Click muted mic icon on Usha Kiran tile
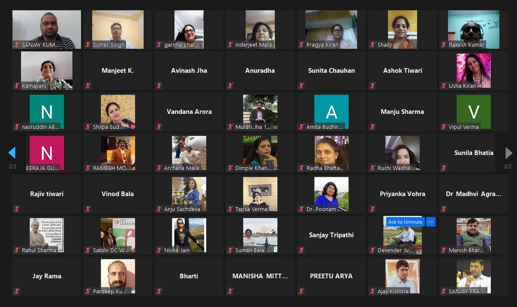 [x=443, y=86]
